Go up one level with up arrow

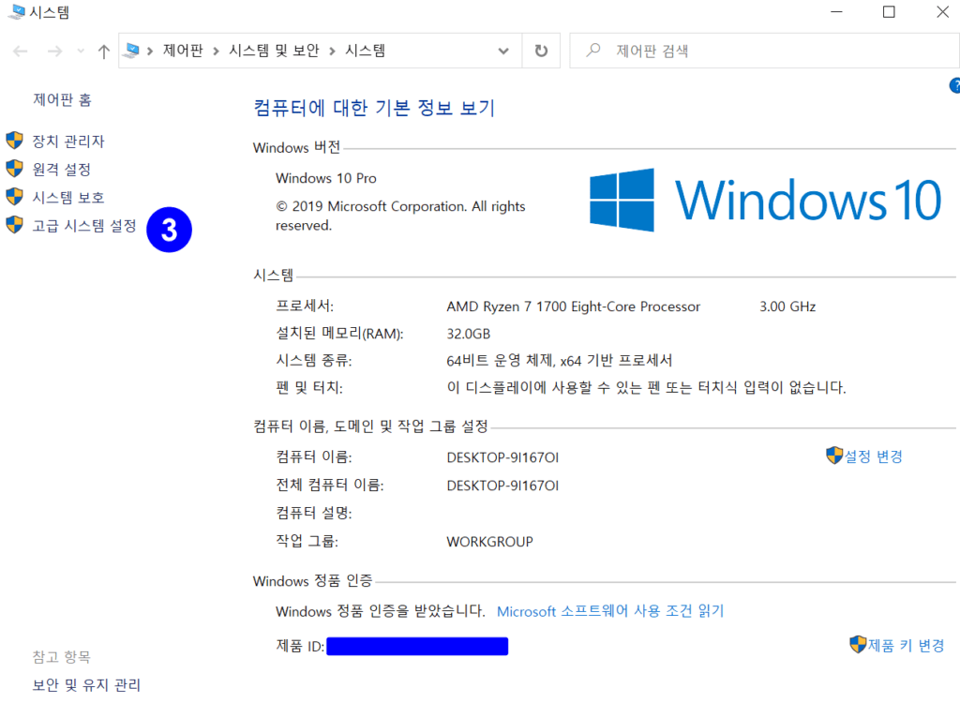103,52
